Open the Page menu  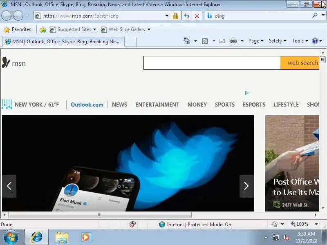256,41
